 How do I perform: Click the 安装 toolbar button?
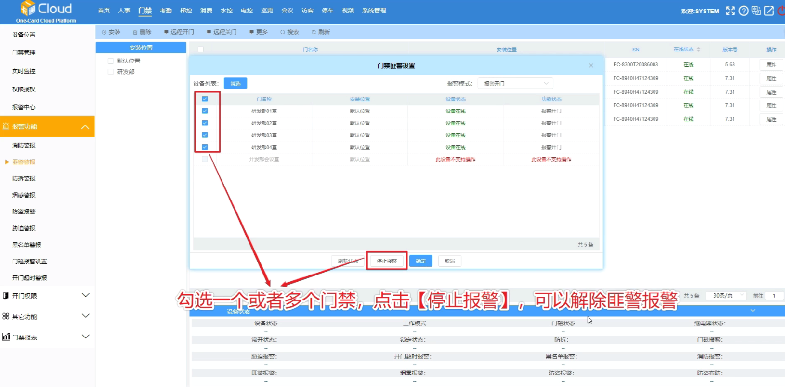pyautogui.click(x=111, y=32)
